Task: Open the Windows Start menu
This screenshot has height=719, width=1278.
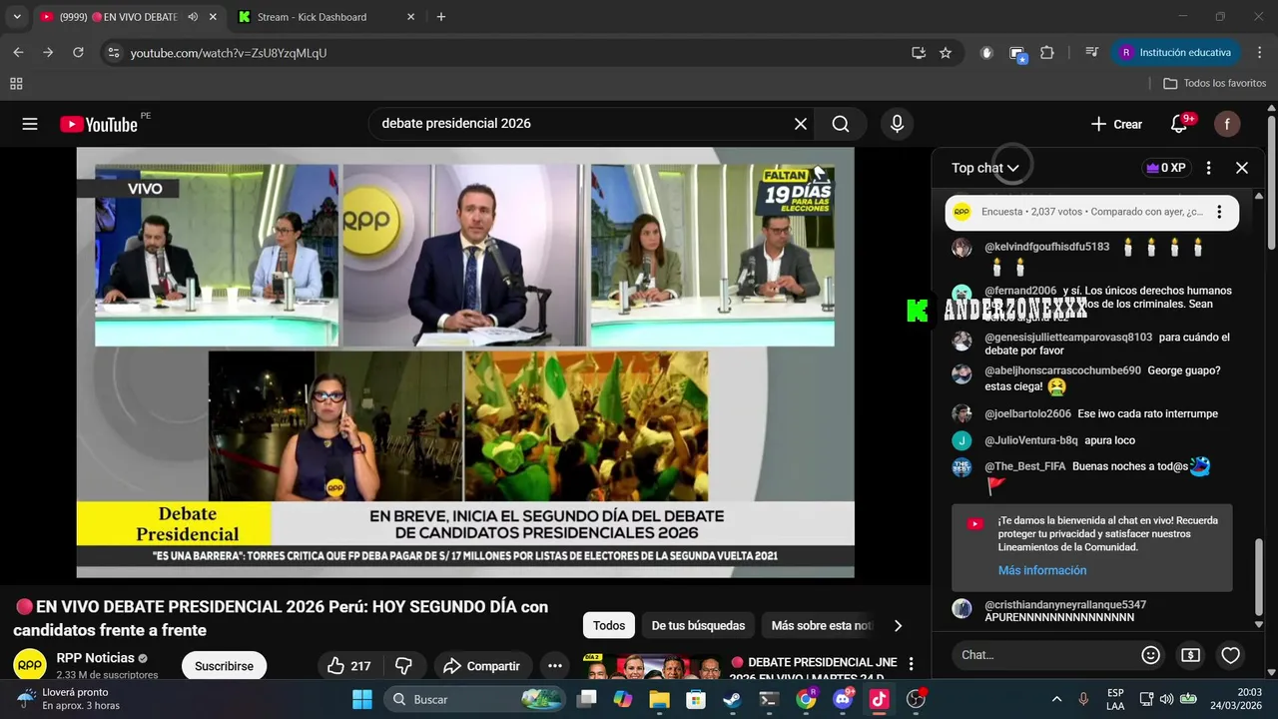Action: [362, 699]
